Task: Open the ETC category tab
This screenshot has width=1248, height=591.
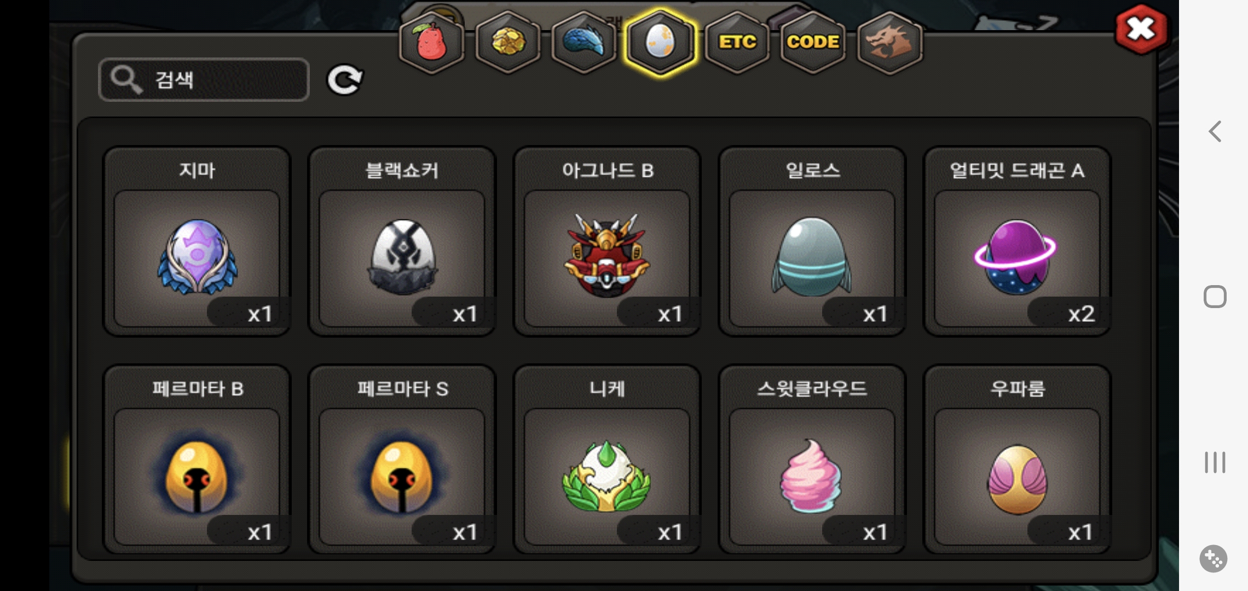Action: coord(737,43)
